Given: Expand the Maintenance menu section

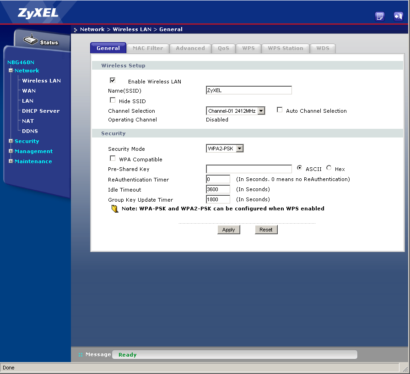Looking at the screenshot, I should (11, 161).
